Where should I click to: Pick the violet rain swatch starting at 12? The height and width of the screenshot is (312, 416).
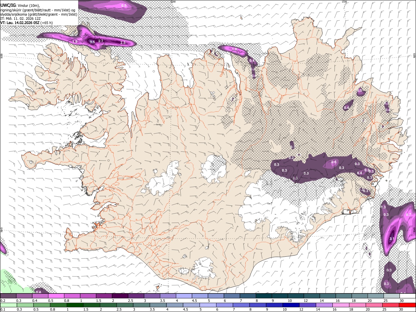(x=308, y=305)
